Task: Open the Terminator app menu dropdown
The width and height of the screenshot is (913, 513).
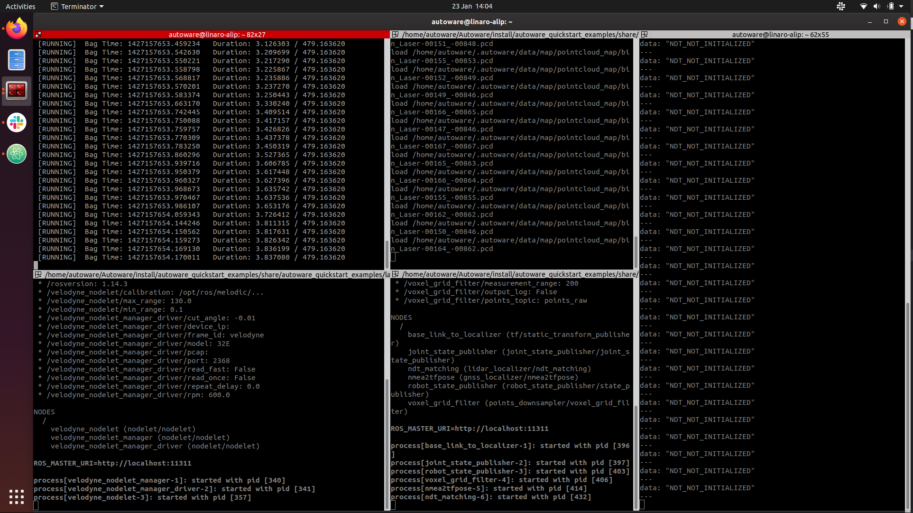Action: 77,6
